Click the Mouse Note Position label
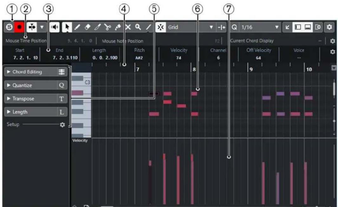Viewport: 338px width, 207px height. [x=123, y=41]
